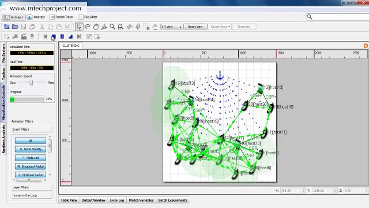Screen dimensions: 369x208
Task: Select the hand pan tool
Action: (96, 27)
